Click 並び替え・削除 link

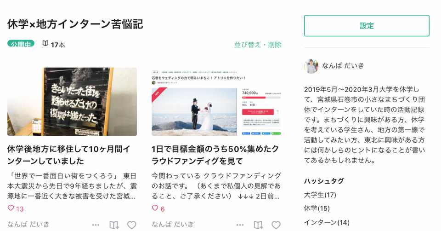258,45
